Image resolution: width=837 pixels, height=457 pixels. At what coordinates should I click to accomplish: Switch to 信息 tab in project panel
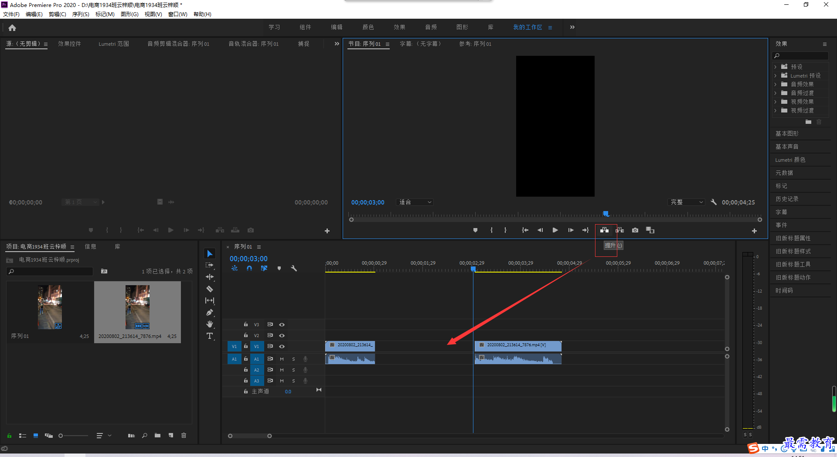(90, 246)
